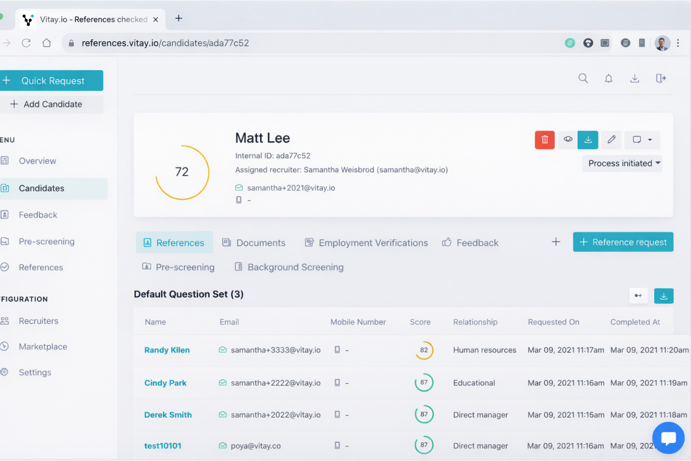Viewport: 691px width, 461px height.
Task: Open the add-reference icon beside question set download
Action: pyautogui.click(x=638, y=296)
